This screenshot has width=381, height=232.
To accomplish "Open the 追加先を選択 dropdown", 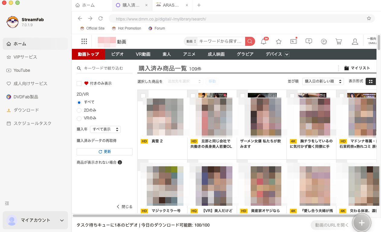I will click(184, 81).
